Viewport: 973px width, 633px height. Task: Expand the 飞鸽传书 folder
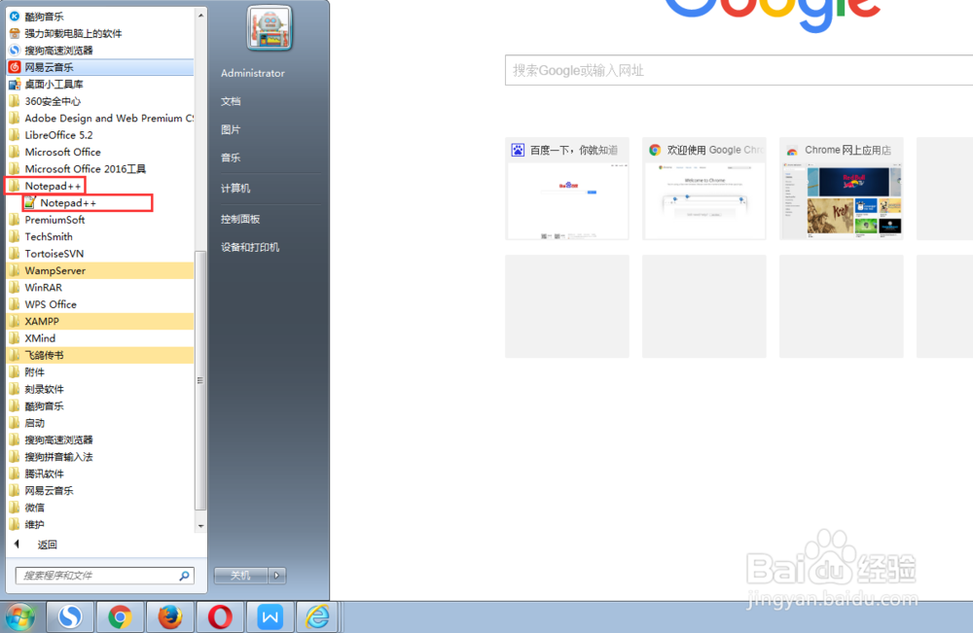[x=99, y=355]
